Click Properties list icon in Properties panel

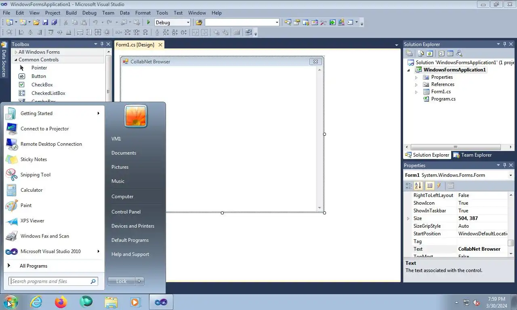[x=430, y=185]
